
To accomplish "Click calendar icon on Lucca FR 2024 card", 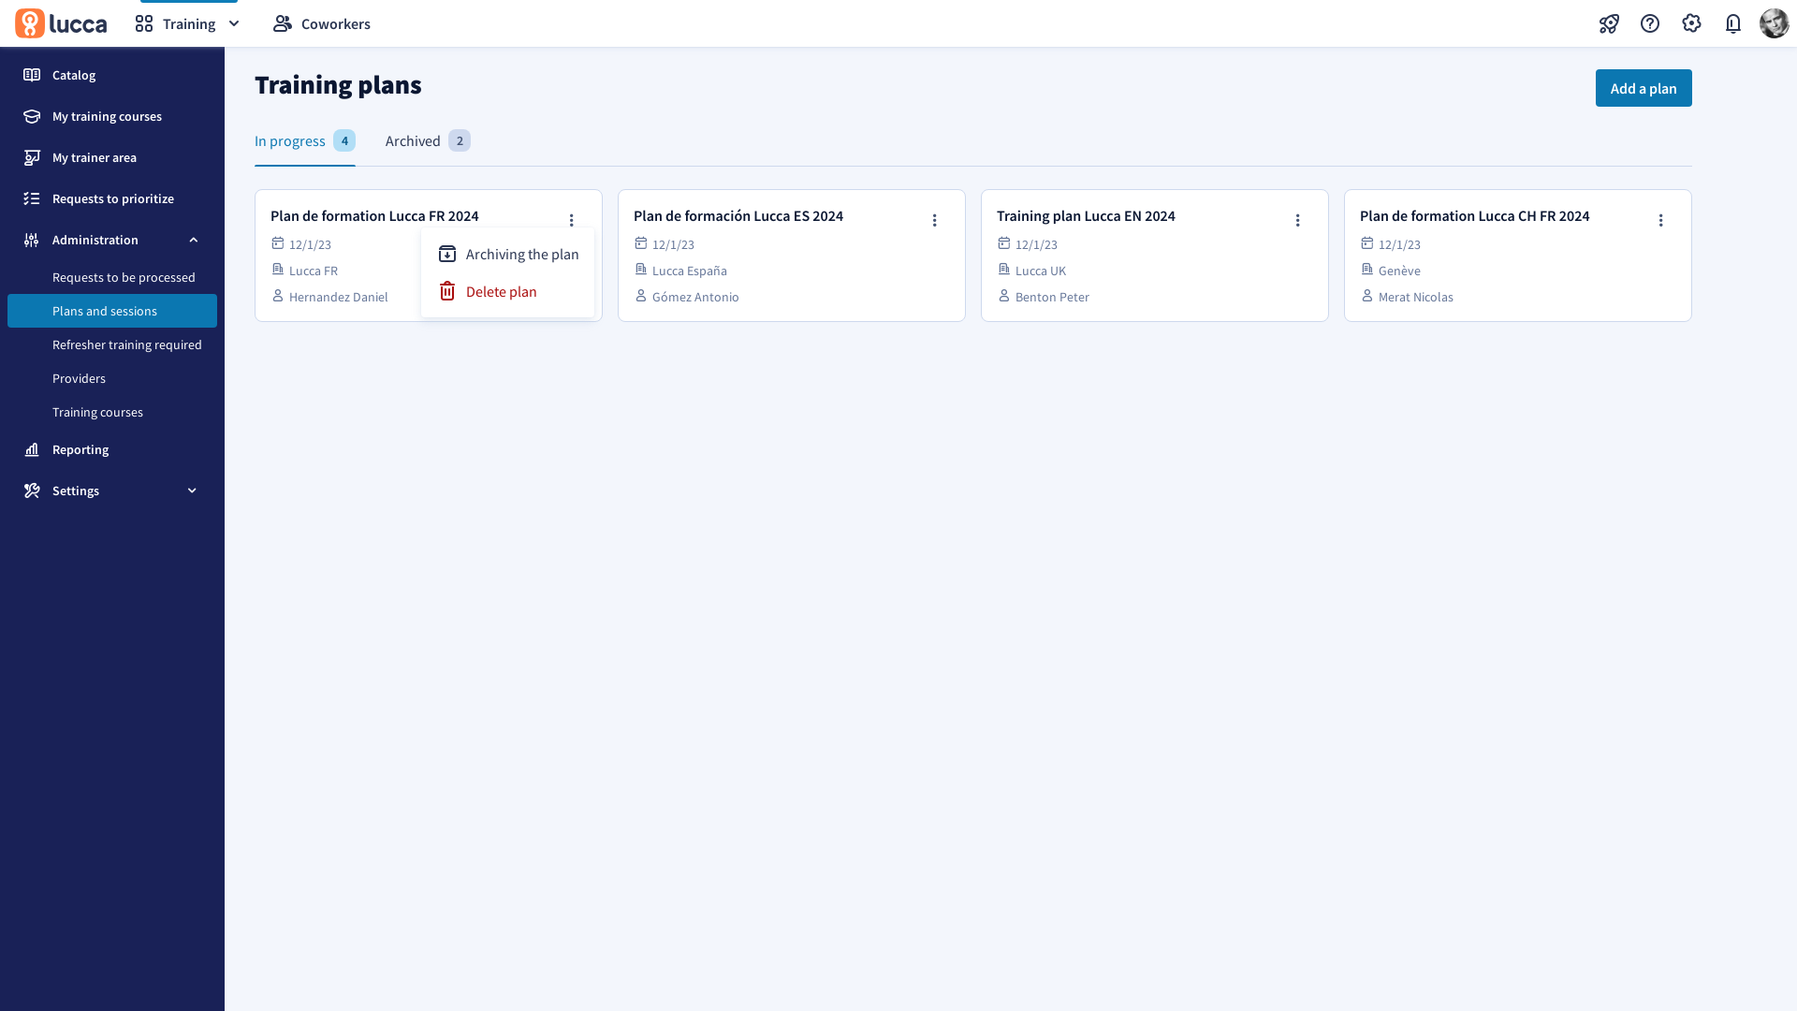I will click(x=278, y=243).
